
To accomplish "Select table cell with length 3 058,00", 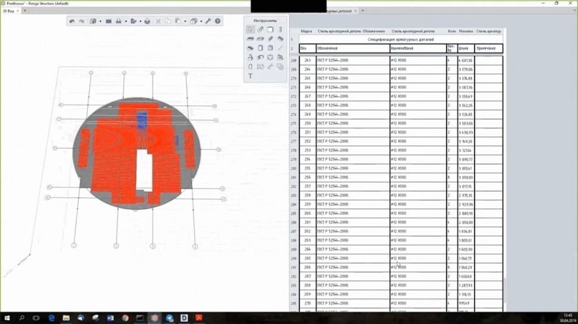I will coord(465,177).
